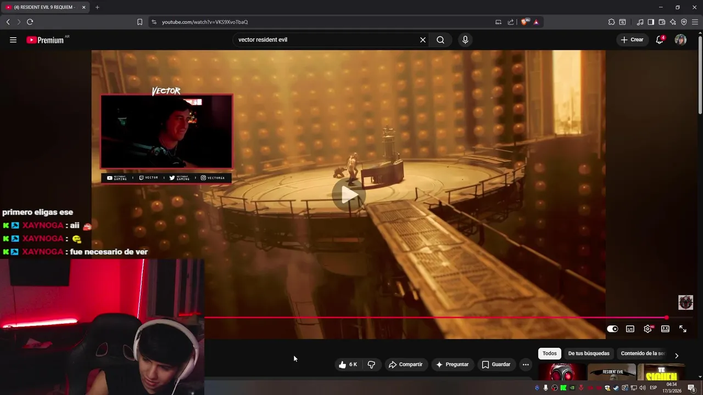Image resolution: width=703 pixels, height=395 pixels.
Task: View site information icon in address bar
Action: coord(154,22)
